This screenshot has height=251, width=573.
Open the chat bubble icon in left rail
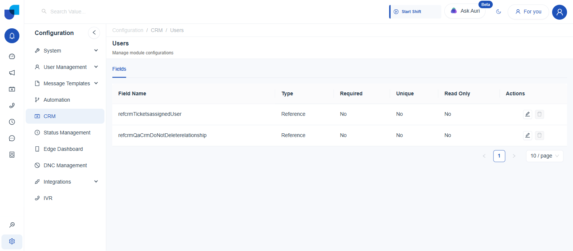tap(12, 138)
